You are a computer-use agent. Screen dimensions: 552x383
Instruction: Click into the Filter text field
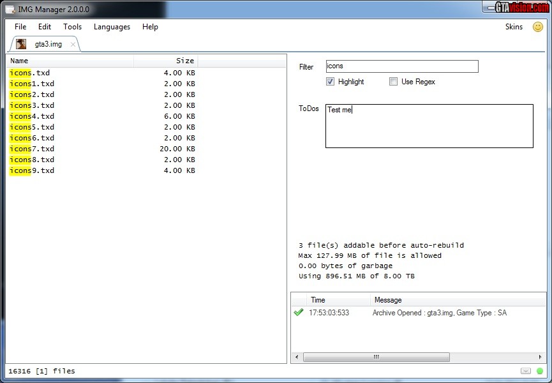[x=401, y=66]
